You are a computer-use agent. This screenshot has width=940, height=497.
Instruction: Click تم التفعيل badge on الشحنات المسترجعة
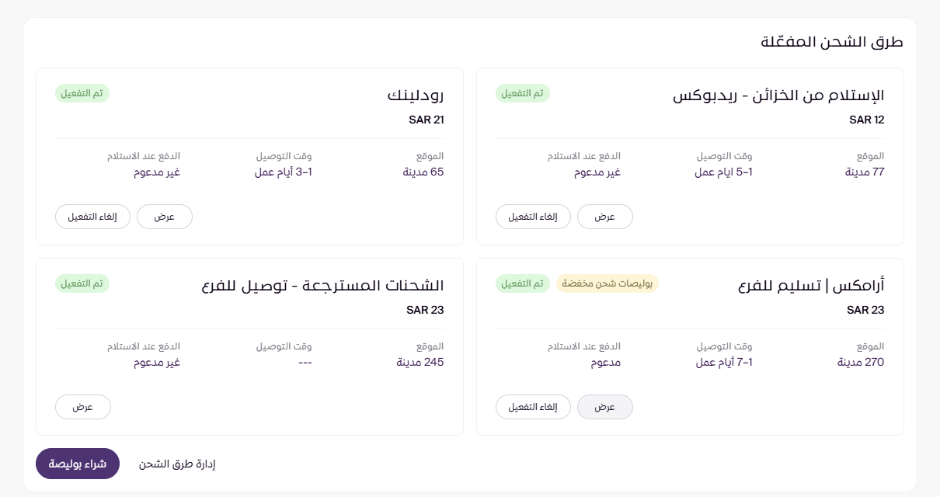pyautogui.click(x=82, y=283)
